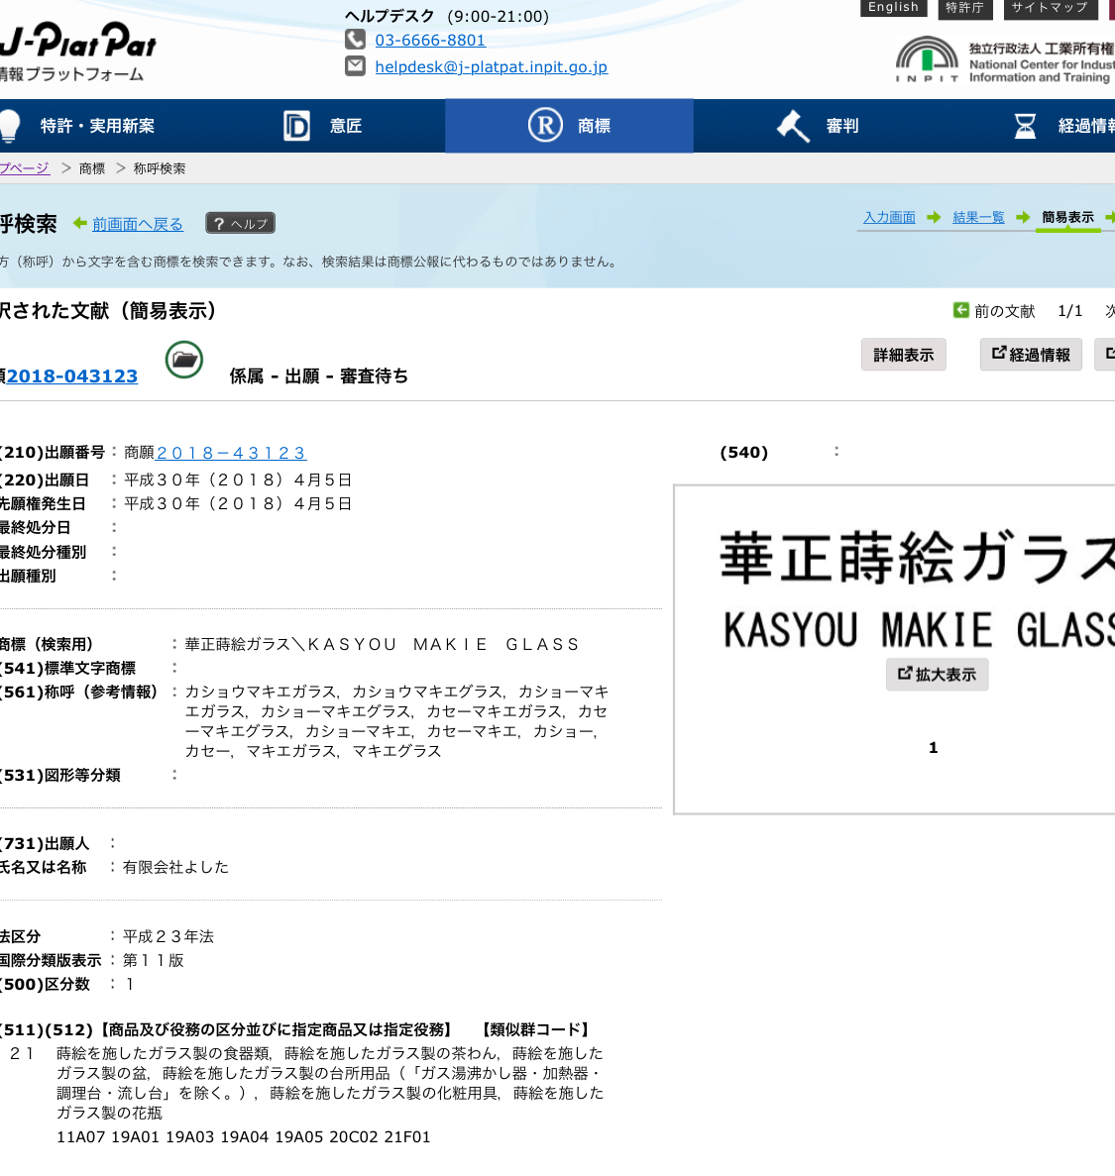Click the 平成23年法 value
This screenshot has height=1176, width=1115.
pos(168,937)
